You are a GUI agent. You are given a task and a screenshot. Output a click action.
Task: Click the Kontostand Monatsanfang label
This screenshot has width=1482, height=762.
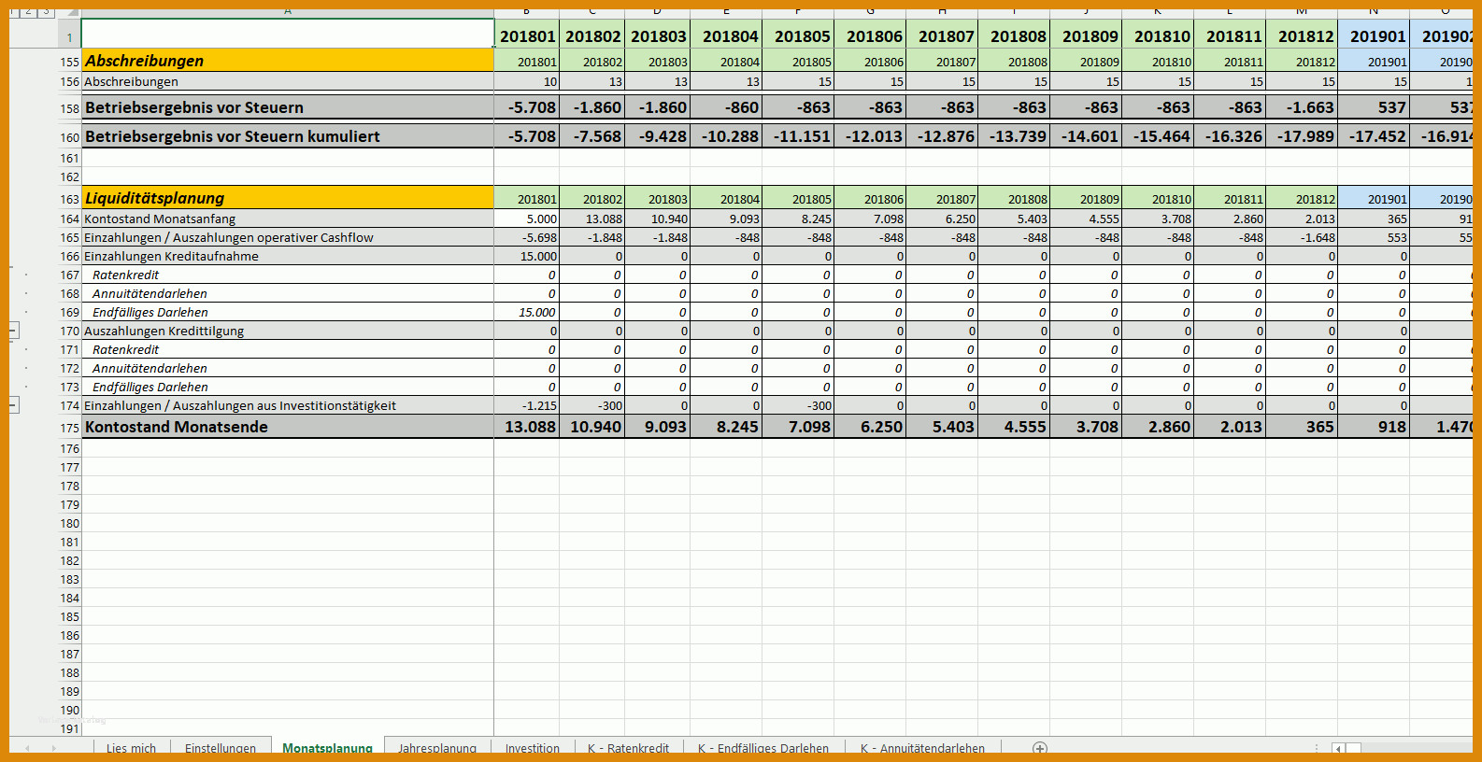160,219
